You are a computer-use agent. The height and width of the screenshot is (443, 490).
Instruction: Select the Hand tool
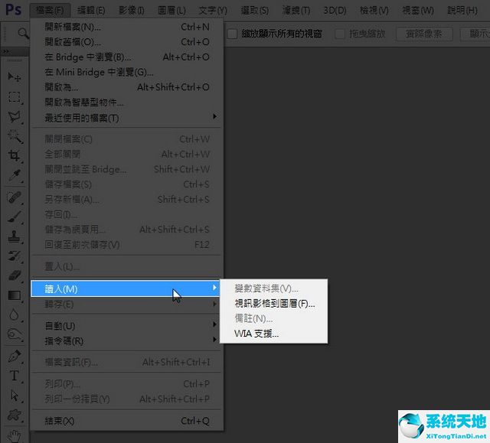click(14, 436)
